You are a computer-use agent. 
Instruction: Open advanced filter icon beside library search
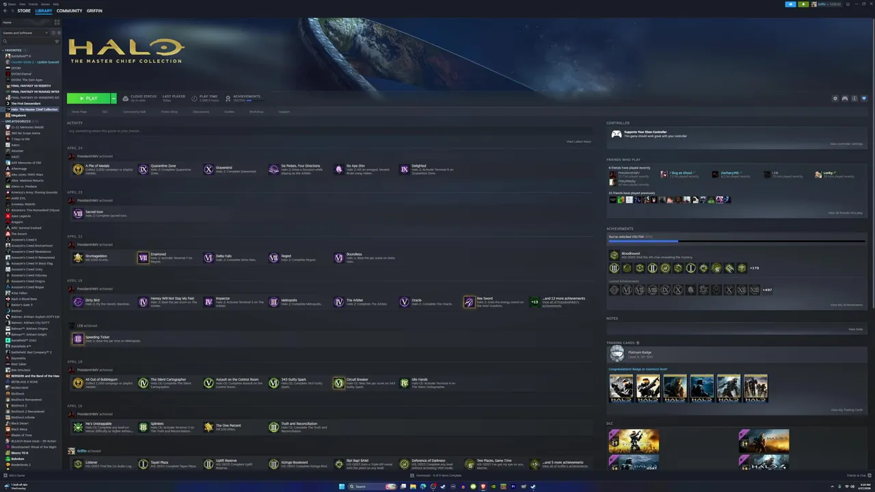(x=57, y=42)
